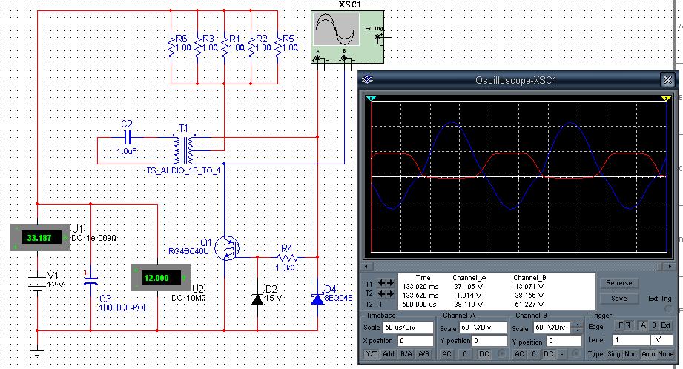Select the Q1 IGBT transistor symbol
The image size is (683, 369).
pyautogui.click(x=226, y=250)
